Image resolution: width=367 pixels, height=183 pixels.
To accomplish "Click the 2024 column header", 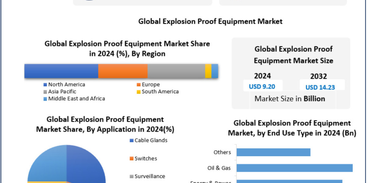I will pyautogui.click(x=263, y=76).
